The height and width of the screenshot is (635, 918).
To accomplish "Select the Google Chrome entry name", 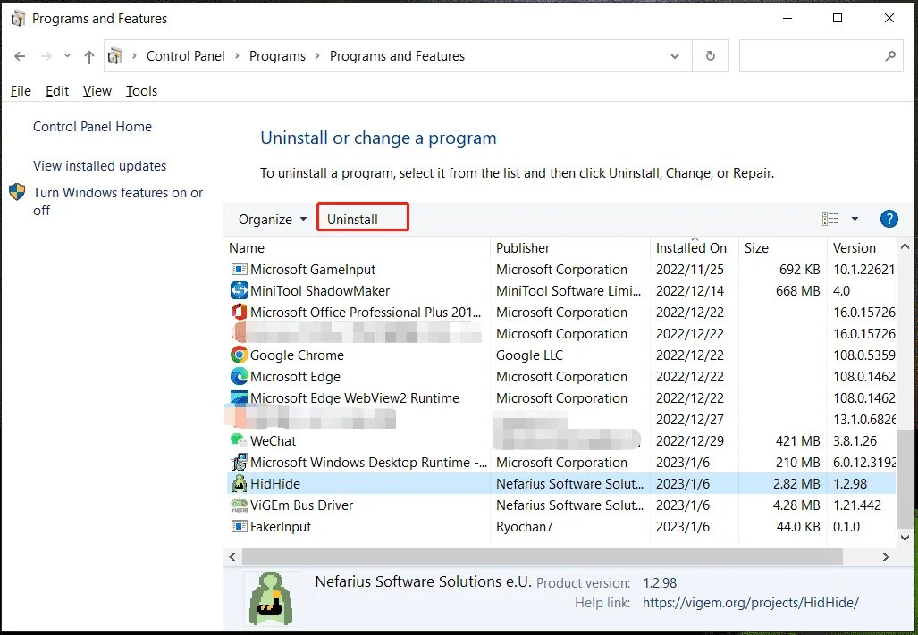I will point(297,355).
